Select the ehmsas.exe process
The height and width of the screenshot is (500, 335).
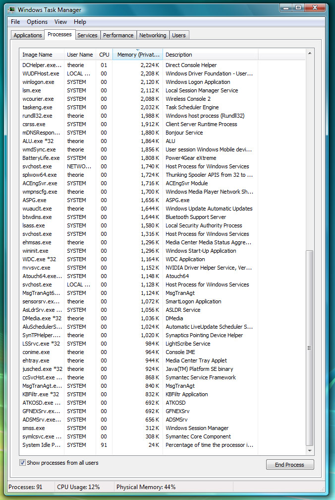139,243
